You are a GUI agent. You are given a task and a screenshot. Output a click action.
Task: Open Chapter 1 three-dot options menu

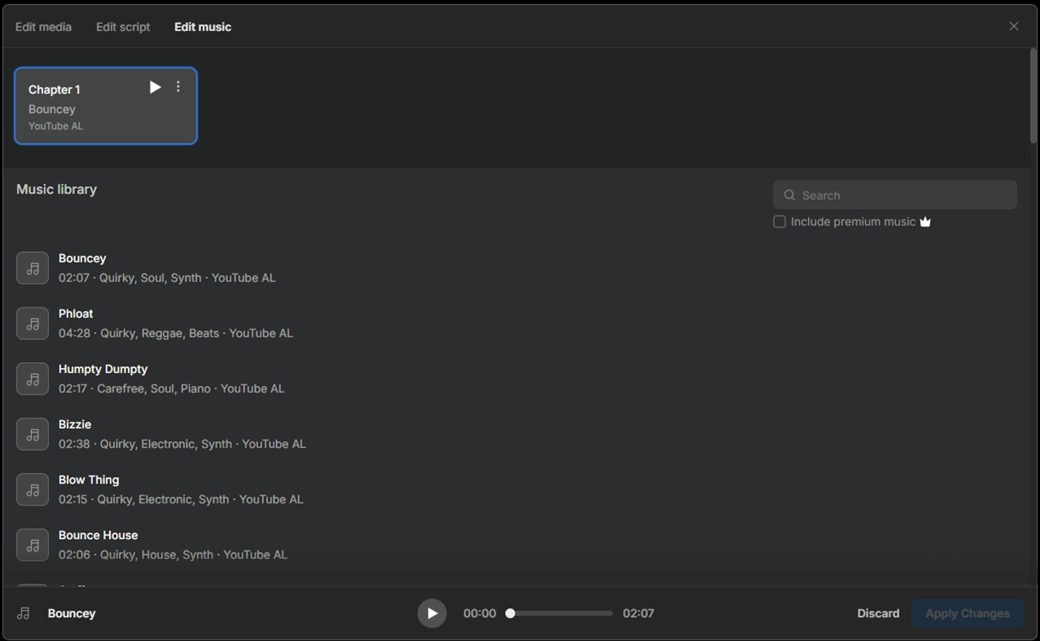[178, 87]
